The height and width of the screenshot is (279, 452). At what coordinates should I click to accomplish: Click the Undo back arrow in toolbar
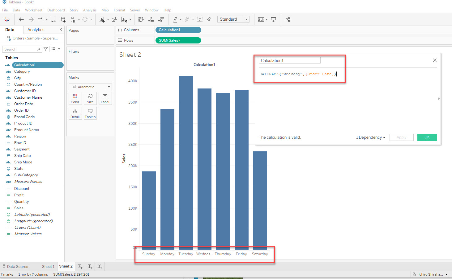click(x=21, y=19)
